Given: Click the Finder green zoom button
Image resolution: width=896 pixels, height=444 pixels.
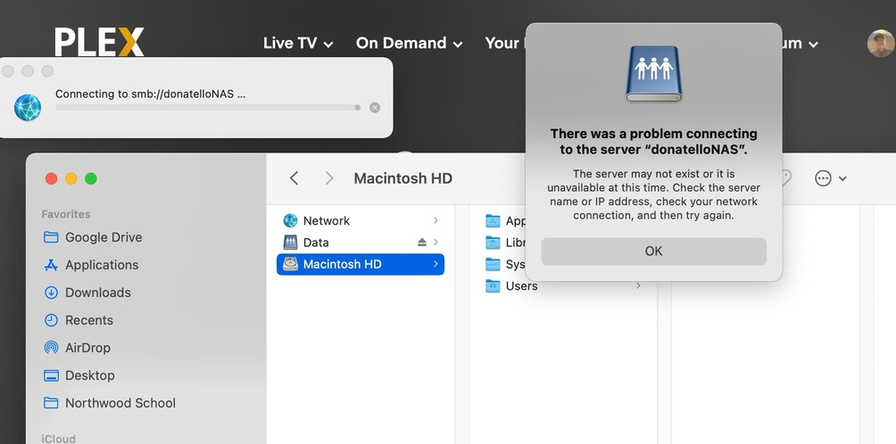Looking at the screenshot, I should (91, 178).
